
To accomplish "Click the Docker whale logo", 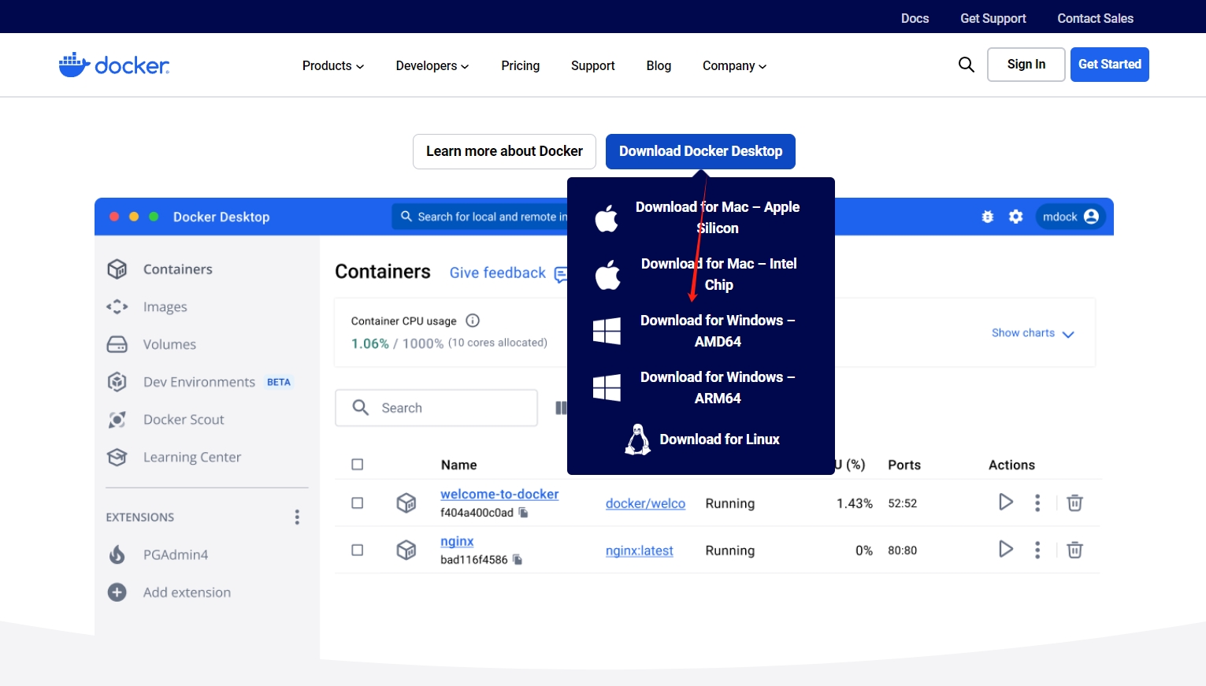I will [114, 65].
